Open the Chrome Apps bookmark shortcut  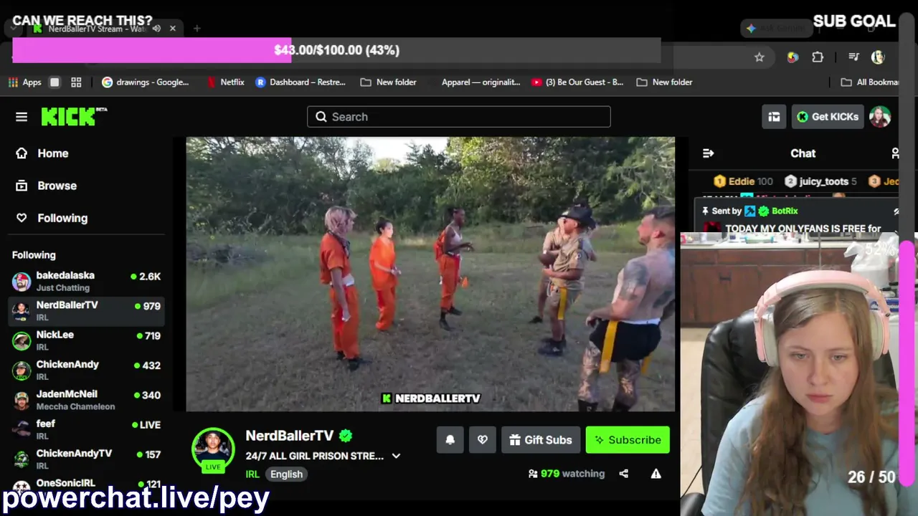coord(25,82)
